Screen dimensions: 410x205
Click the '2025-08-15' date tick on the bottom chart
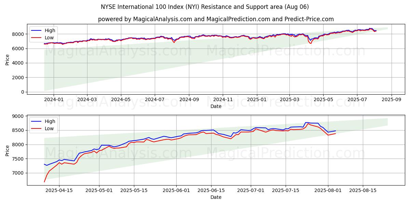[x=362, y=190]
